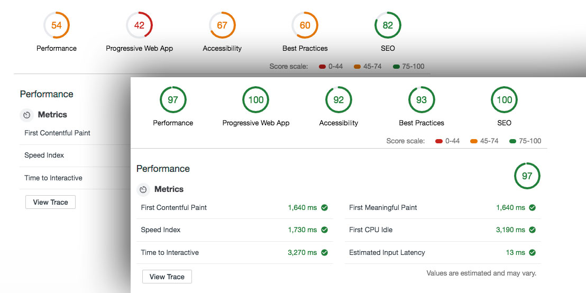Click the green check next to 1,730 ms Speed Index
The height and width of the screenshot is (293, 586).
click(x=324, y=230)
